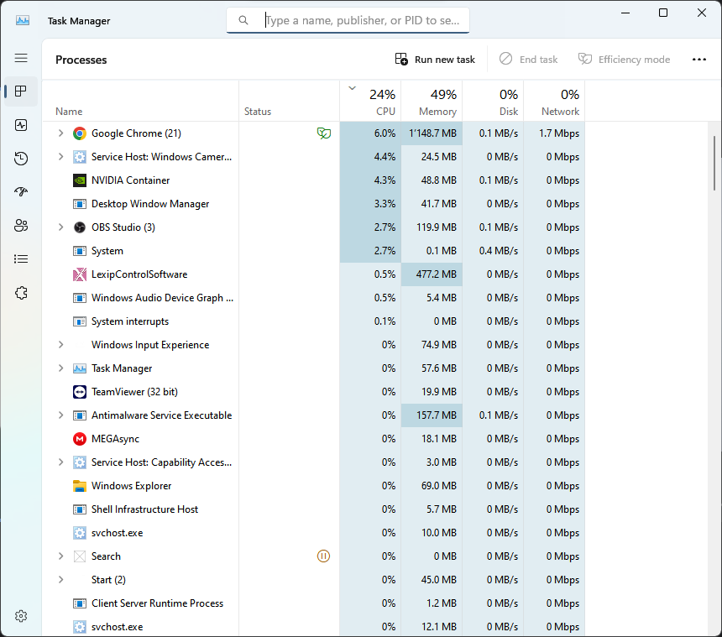
Task: Click the Antimalware Service Executable icon
Action: point(80,415)
